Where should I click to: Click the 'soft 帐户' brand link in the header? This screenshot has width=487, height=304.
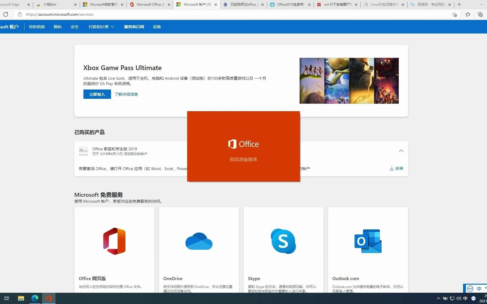pyautogui.click(x=9, y=27)
